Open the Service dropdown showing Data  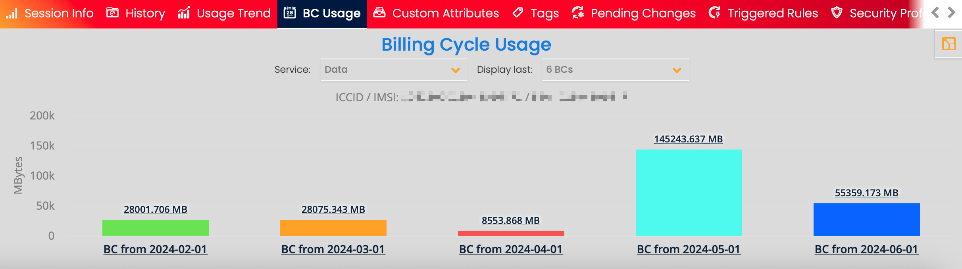(x=393, y=70)
